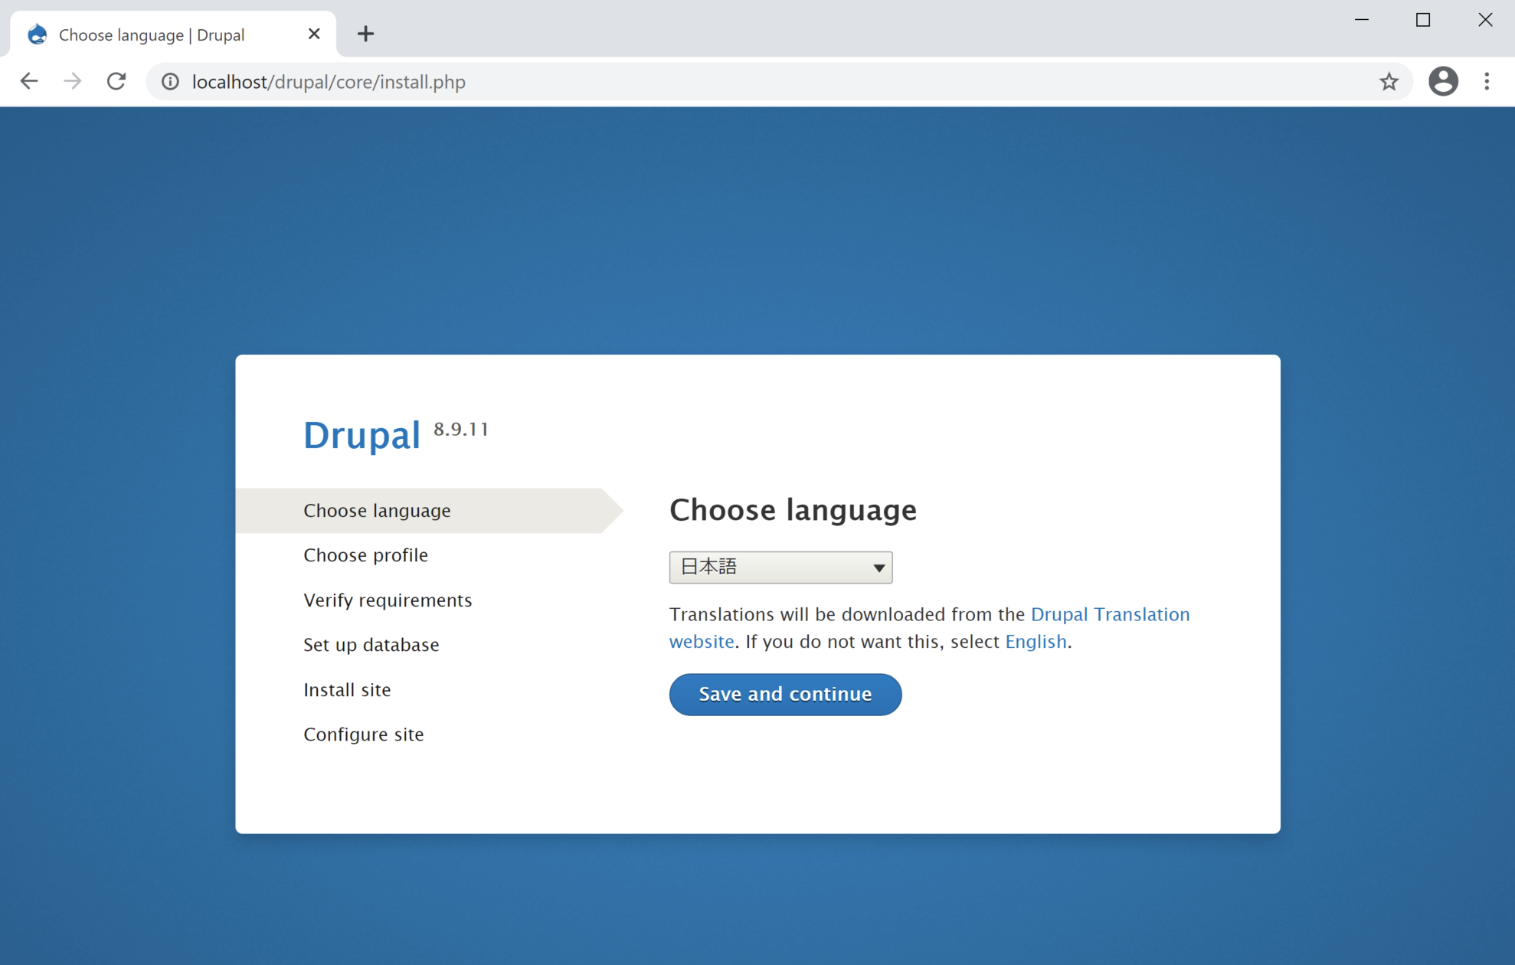Click the Save and continue button
The width and height of the screenshot is (1515, 965).
point(785,693)
